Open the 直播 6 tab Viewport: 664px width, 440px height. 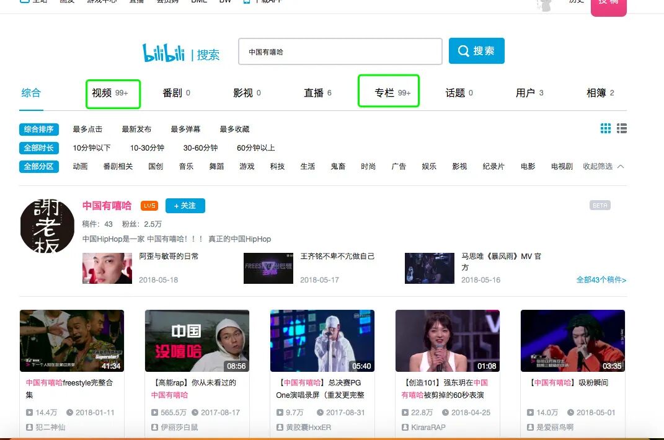click(317, 93)
